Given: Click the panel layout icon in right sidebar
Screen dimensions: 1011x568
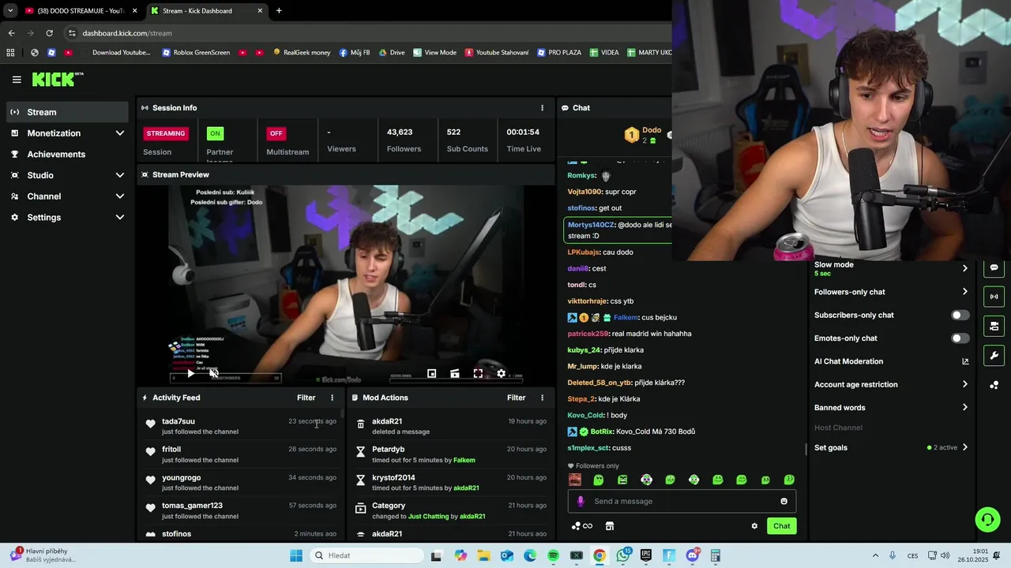Looking at the screenshot, I should pos(994,326).
